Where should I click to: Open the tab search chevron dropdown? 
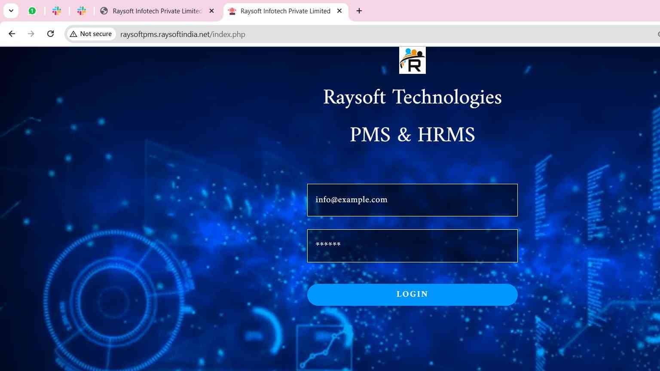coord(11,11)
